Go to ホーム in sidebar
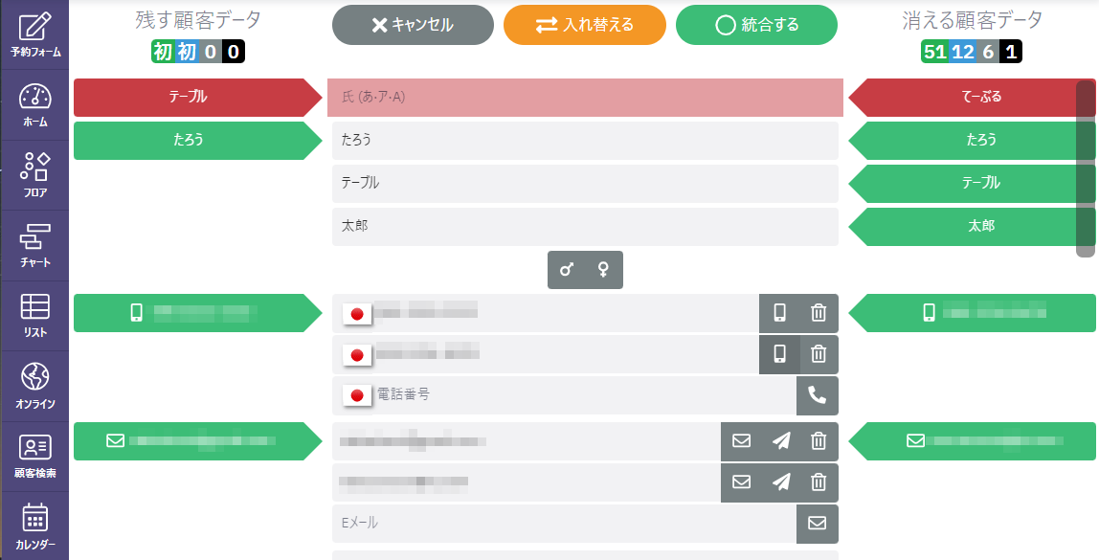Screen dimensions: 1099x560 pyautogui.click(x=34, y=105)
